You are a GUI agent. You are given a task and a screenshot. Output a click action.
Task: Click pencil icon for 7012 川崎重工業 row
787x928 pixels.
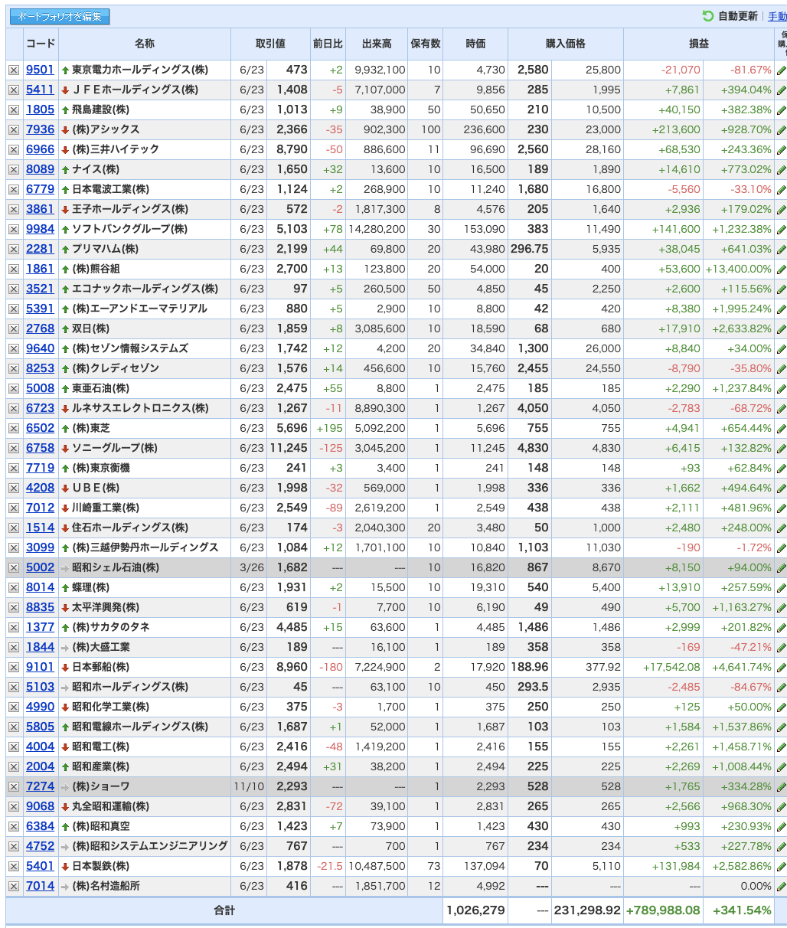pyautogui.click(x=781, y=508)
